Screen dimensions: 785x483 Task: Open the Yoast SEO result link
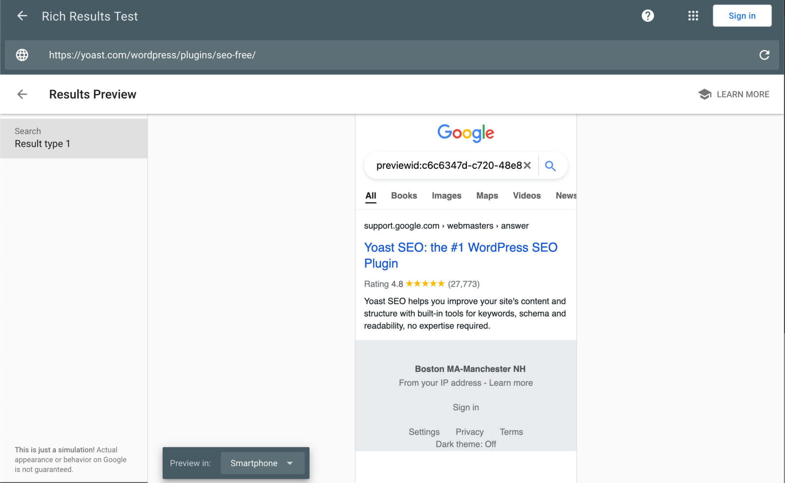(x=460, y=247)
